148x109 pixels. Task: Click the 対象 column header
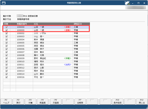point(7,24)
